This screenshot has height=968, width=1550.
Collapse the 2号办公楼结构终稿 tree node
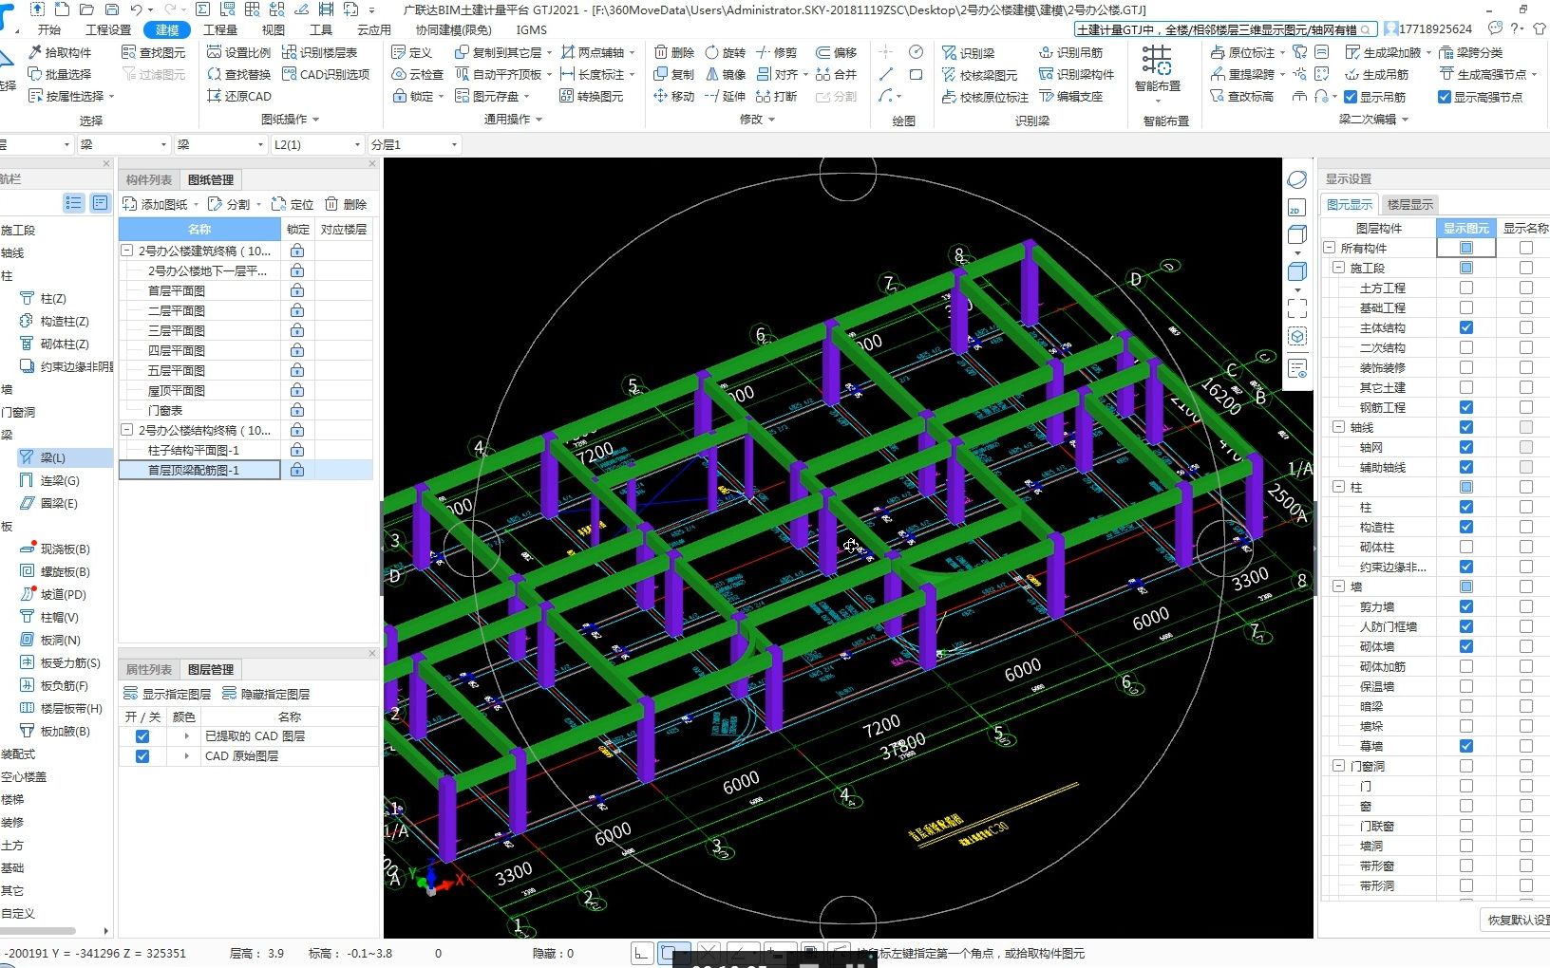[x=126, y=430]
